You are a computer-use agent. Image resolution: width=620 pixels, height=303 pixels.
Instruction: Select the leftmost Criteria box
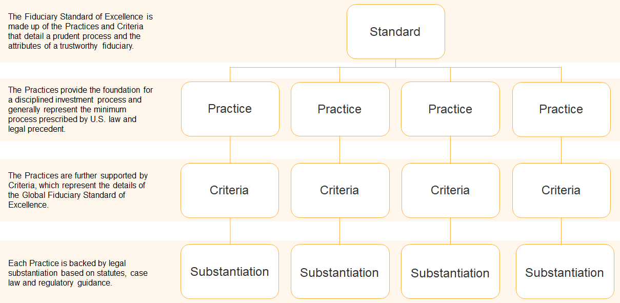pos(230,190)
